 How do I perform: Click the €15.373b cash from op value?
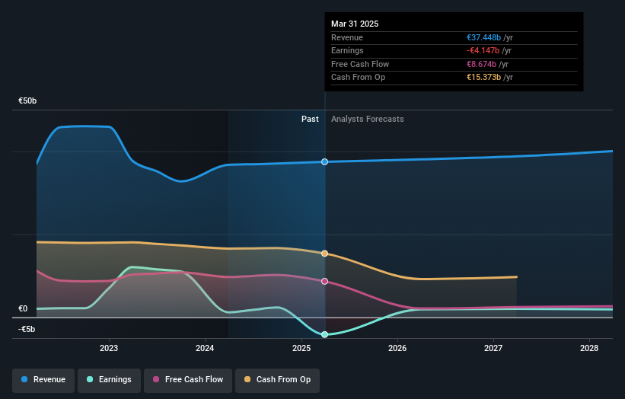point(484,78)
